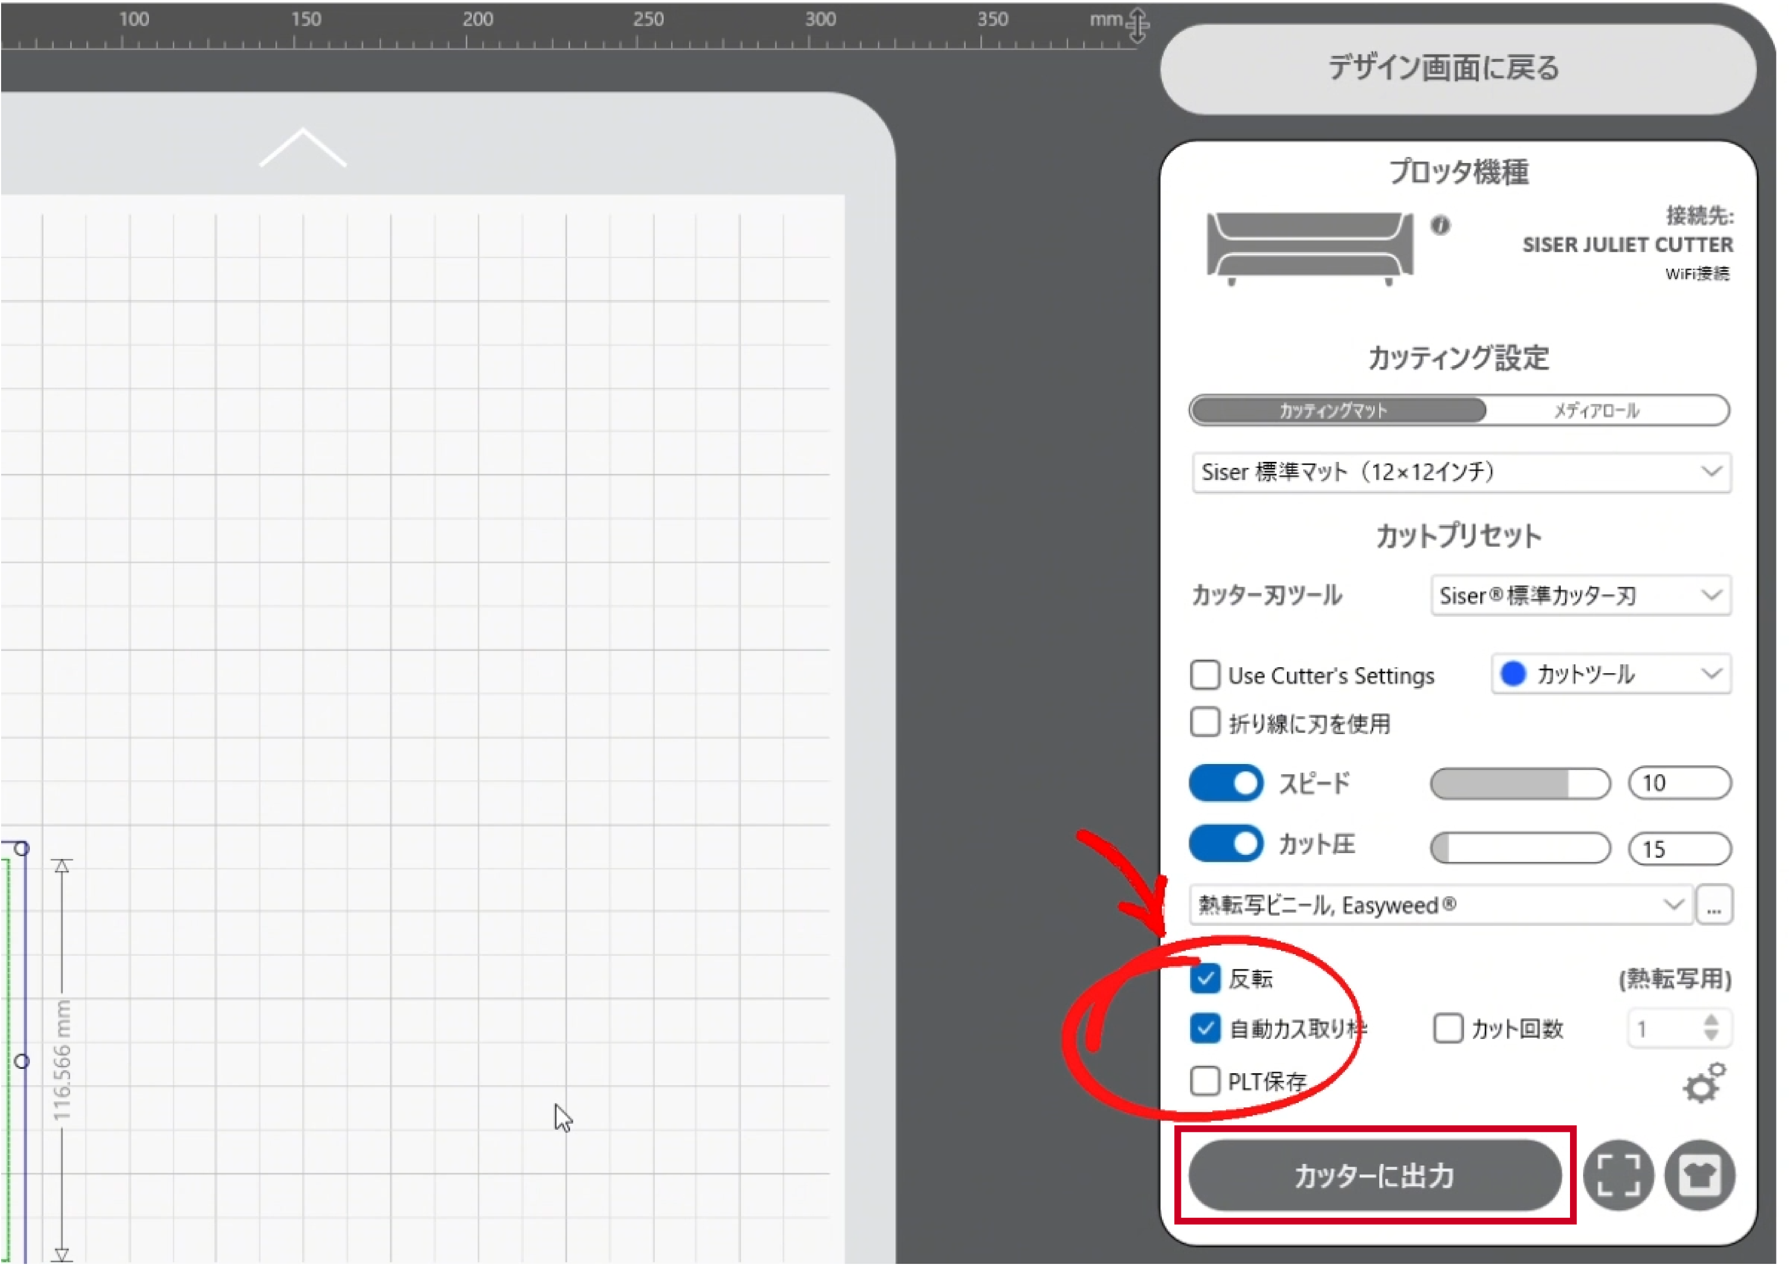The height and width of the screenshot is (1265, 1789).
Task: Uncheck the 反転 mirror checkbox
Action: click(x=1205, y=978)
